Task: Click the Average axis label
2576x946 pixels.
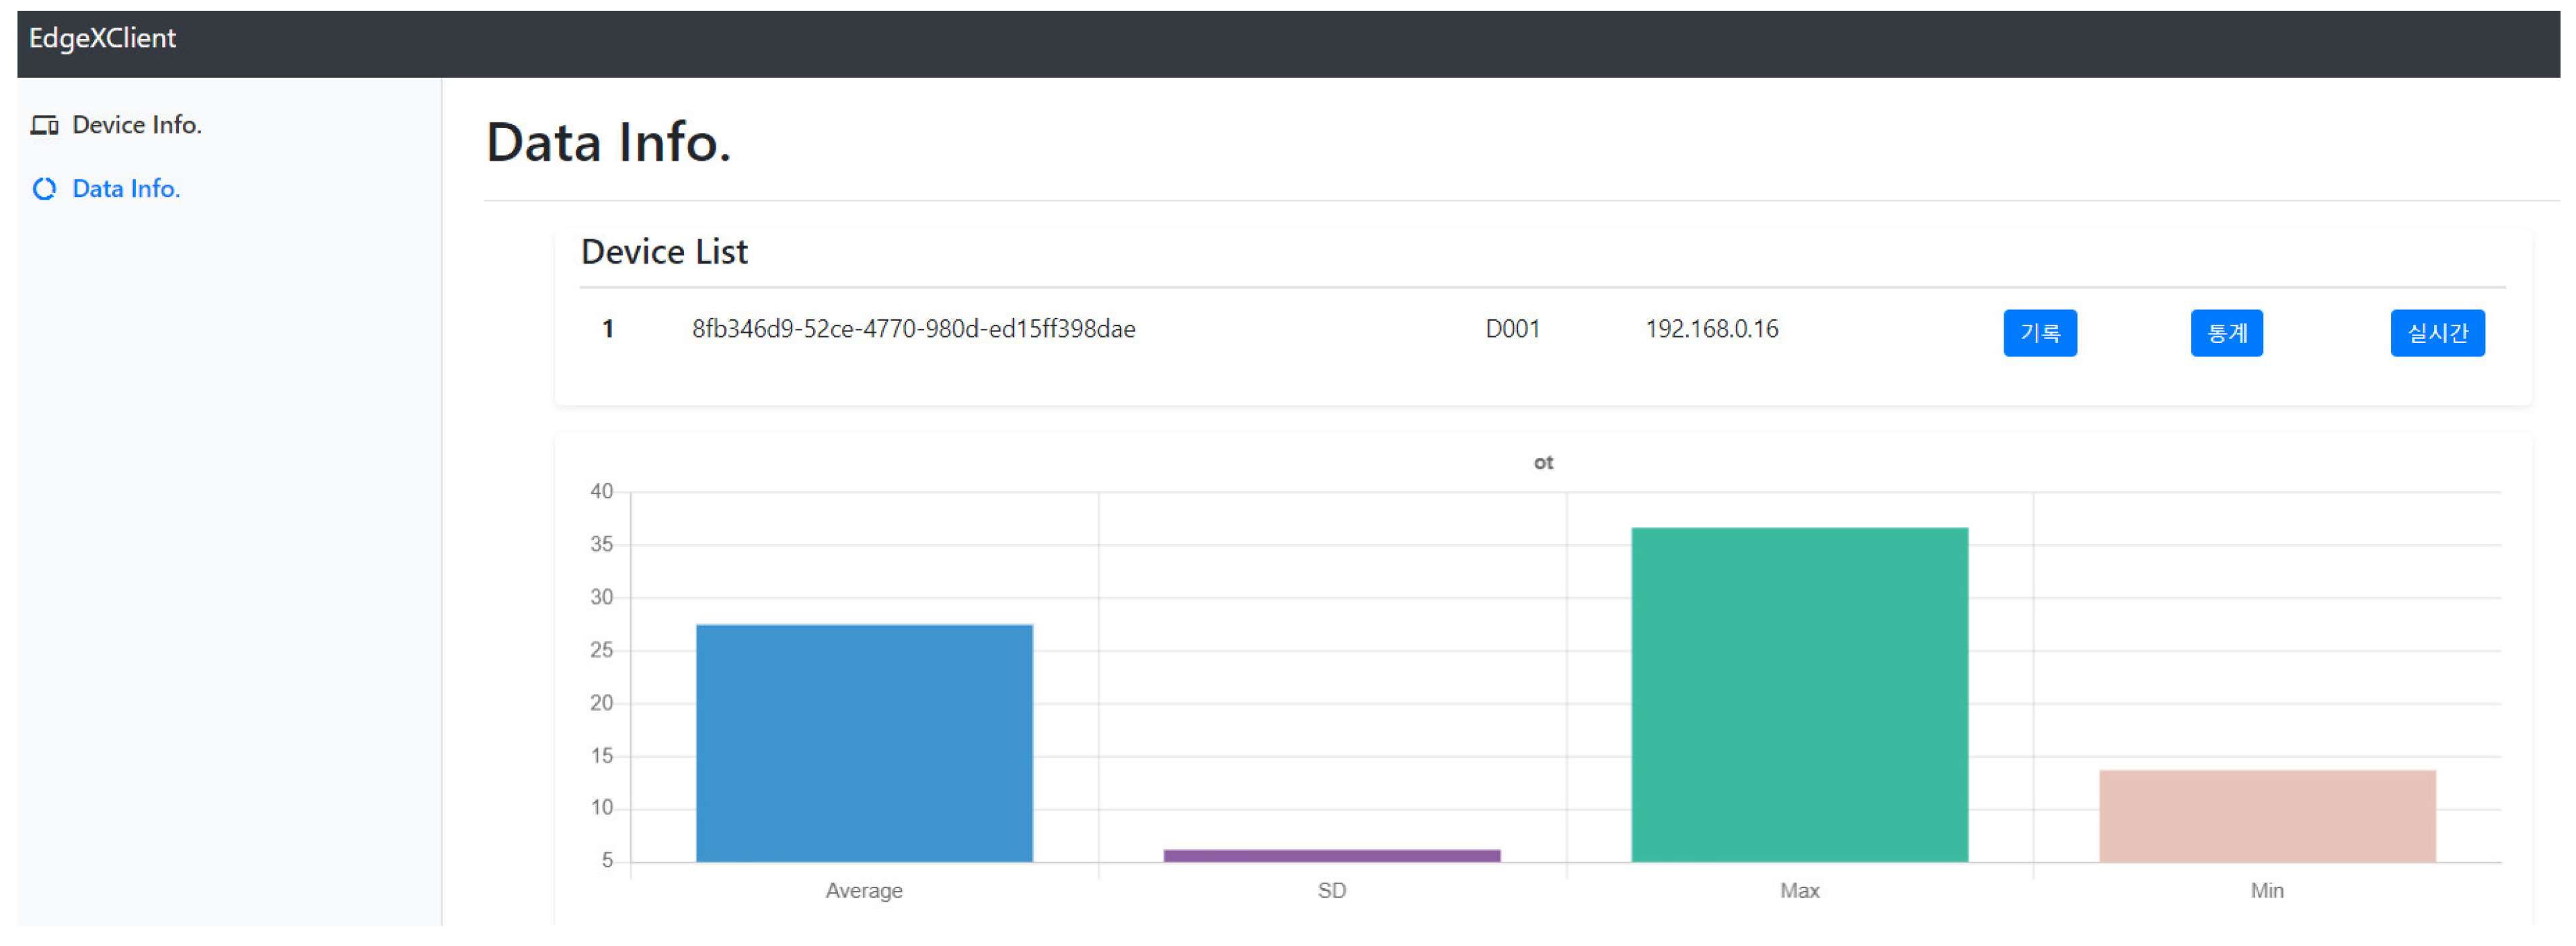Action: click(864, 890)
